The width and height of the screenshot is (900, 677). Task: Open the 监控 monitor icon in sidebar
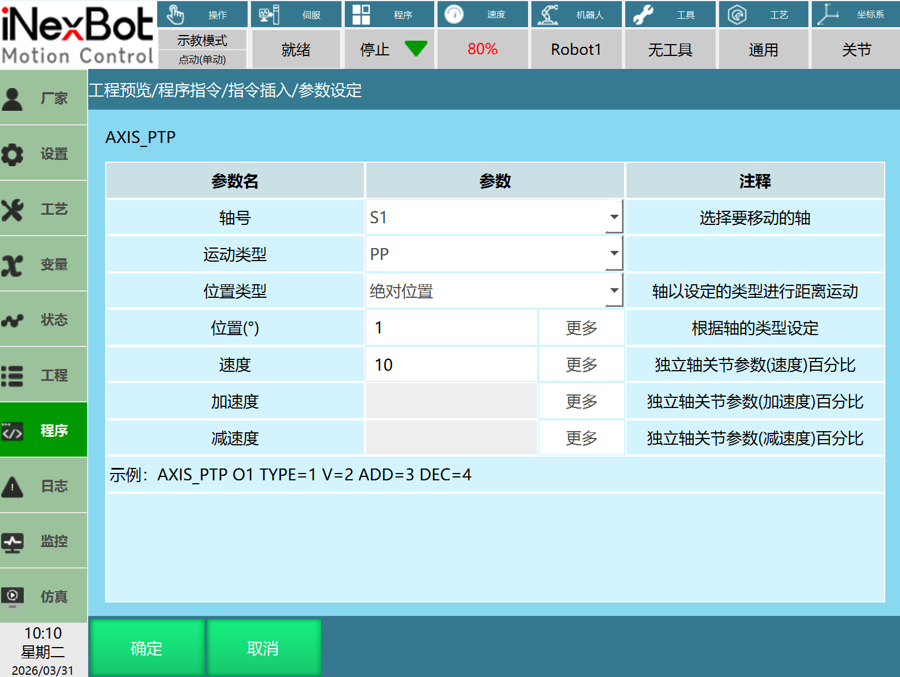[x=12, y=541]
